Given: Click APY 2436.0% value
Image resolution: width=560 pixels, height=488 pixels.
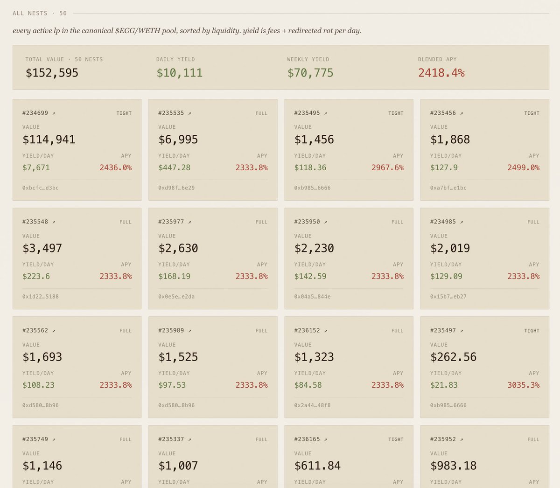Looking at the screenshot, I should tap(116, 167).
